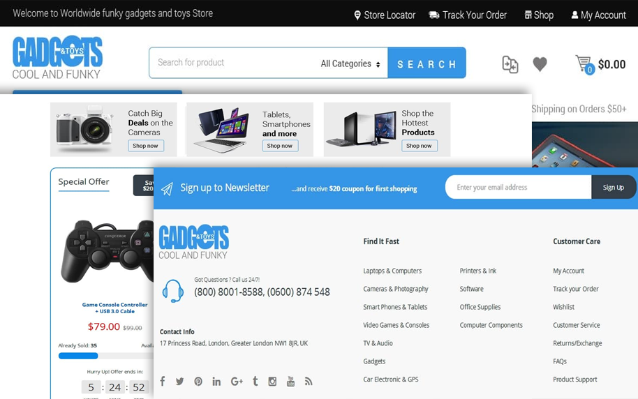Click the RSS feed icon
This screenshot has height=399, width=638.
(309, 381)
